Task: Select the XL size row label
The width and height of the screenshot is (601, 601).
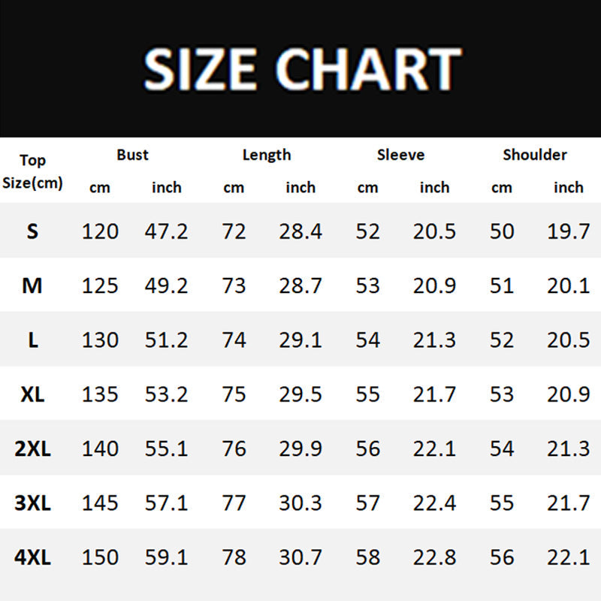Action: coord(32,394)
